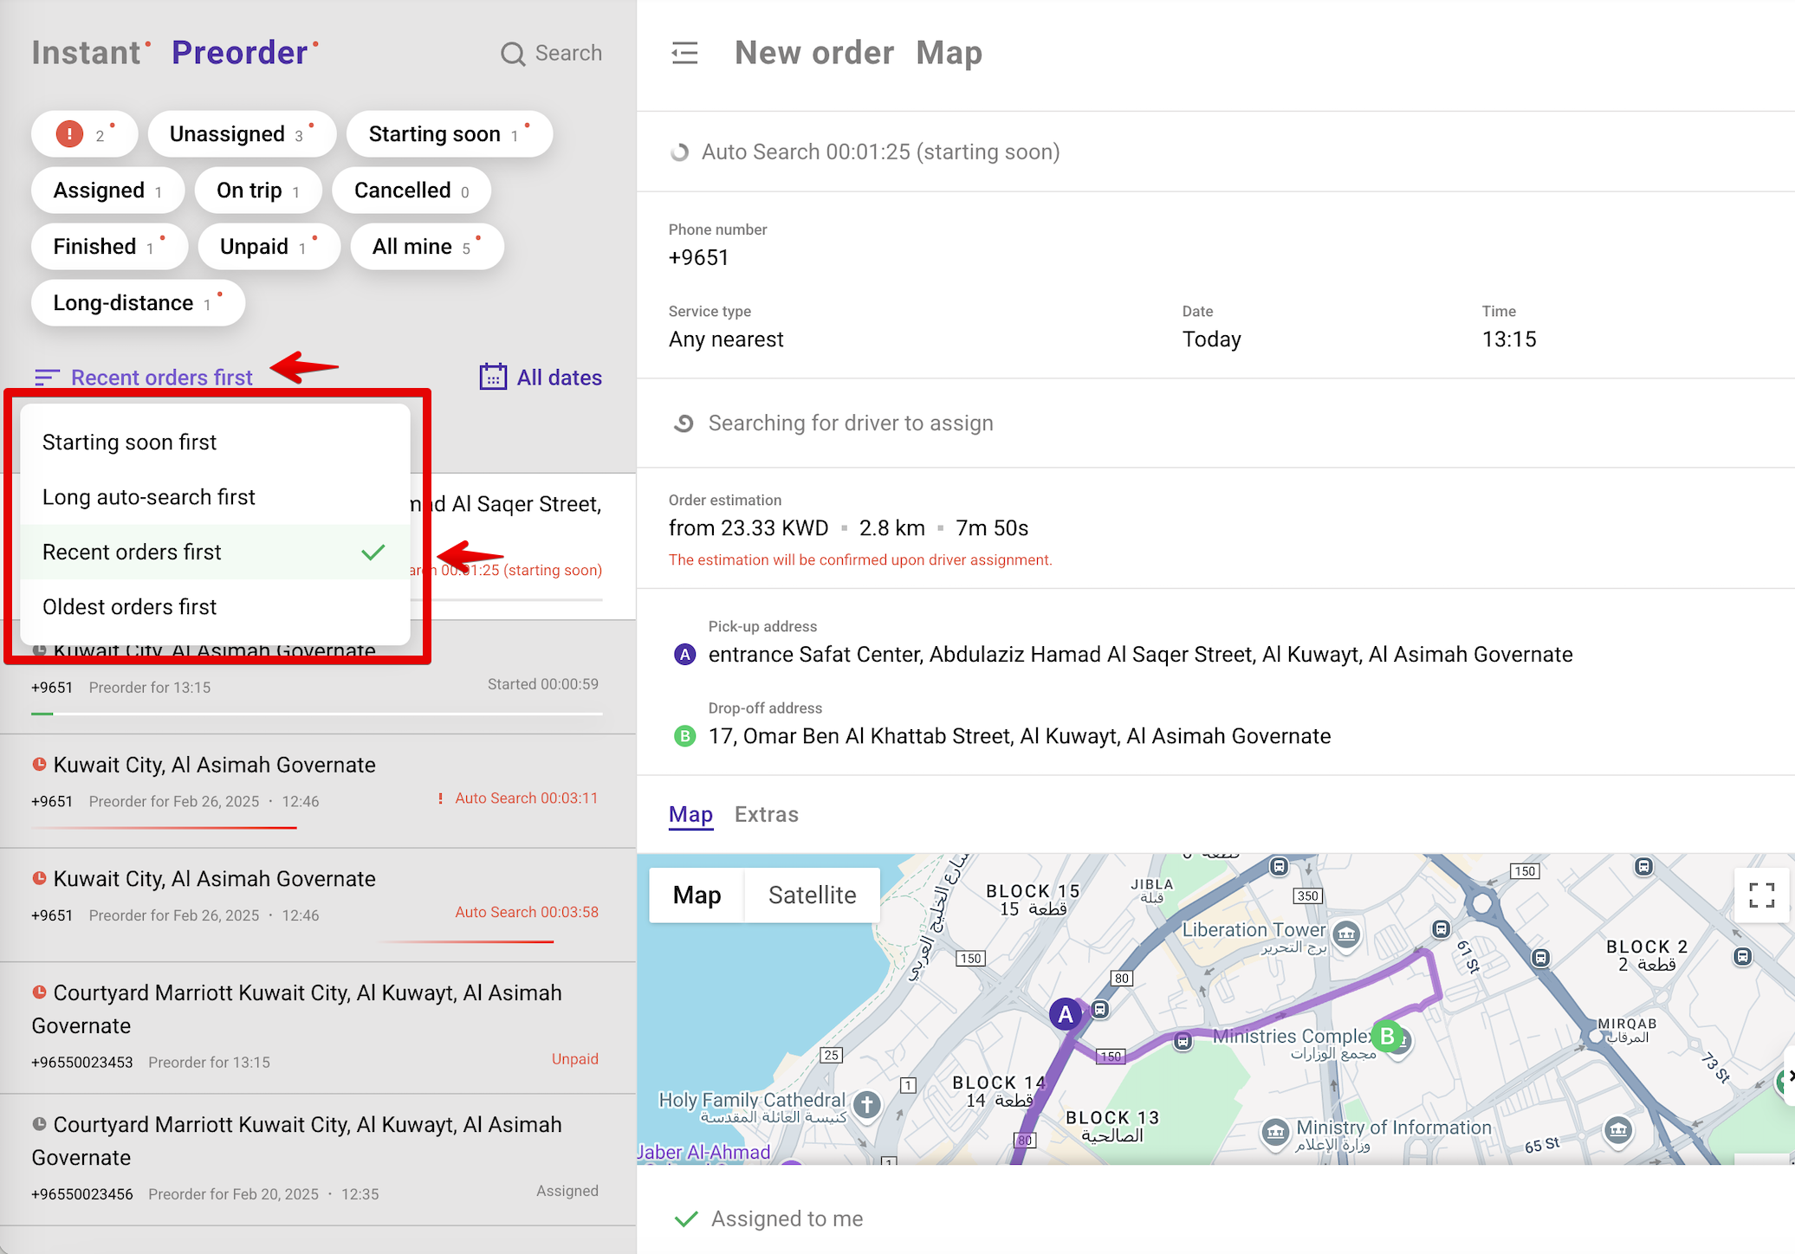1795x1254 pixels.
Task: Click the search magnifier icon
Action: point(513,54)
